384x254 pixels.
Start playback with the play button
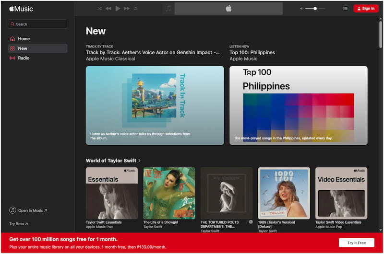click(x=118, y=9)
